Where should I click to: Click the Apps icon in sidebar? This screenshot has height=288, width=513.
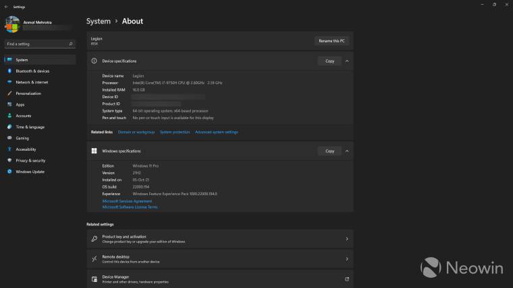coord(9,104)
